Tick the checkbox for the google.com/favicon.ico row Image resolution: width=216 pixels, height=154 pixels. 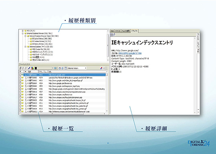20,83
